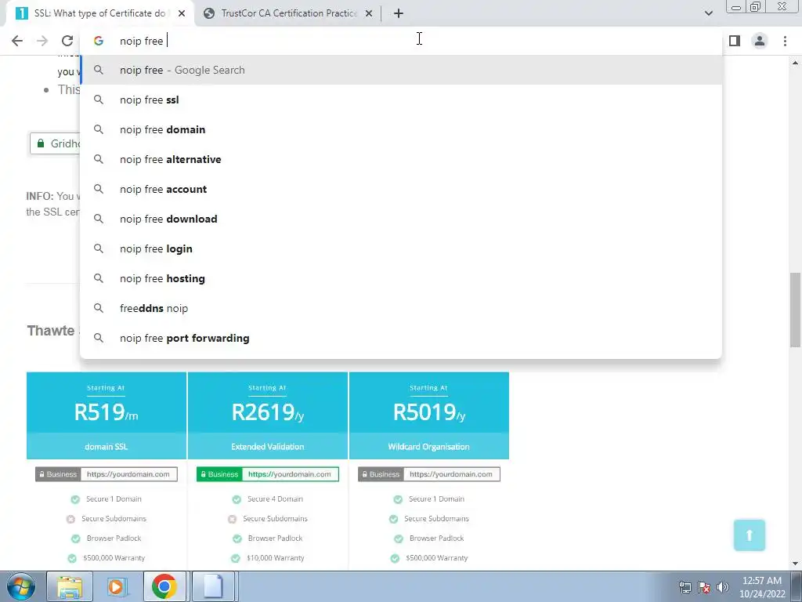Switch to TrustCor CA Certification tab
Screen dimensions: 802x602
click(x=288, y=13)
